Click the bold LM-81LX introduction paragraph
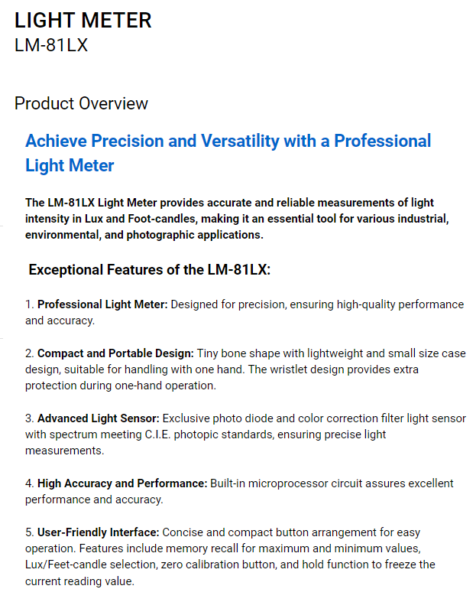The image size is (476, 602). [x=236, y=218]
